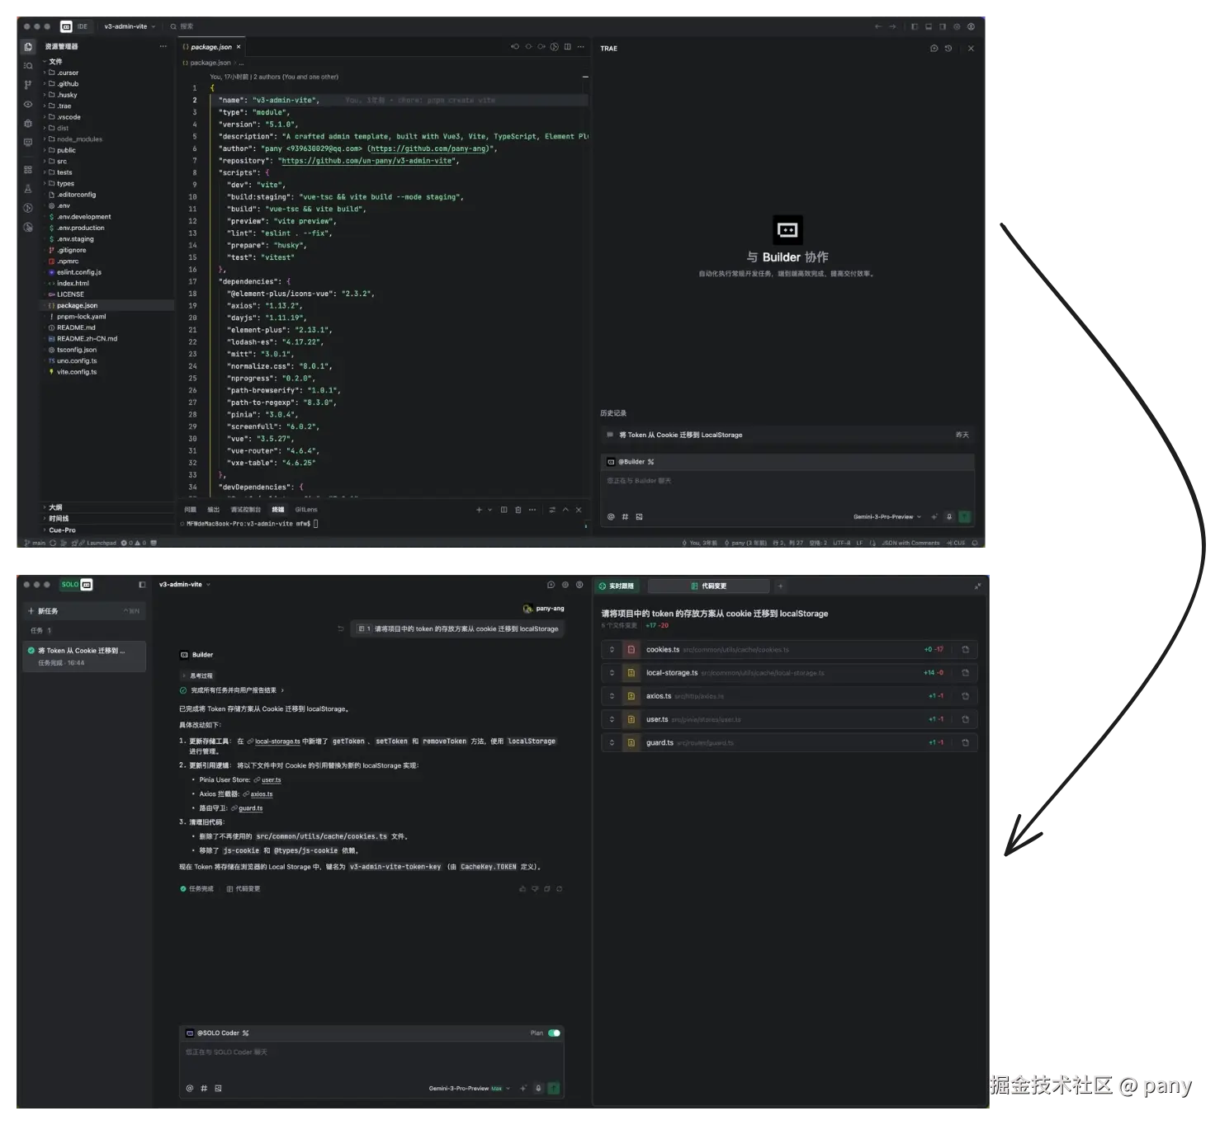Select 代码变更 tab in SOLO window
This screenshot has height=1125, width=1220.
click(x=708, y=586)
